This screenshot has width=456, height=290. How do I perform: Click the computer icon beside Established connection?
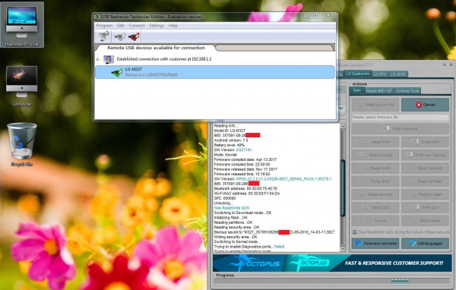pyautogui.click(x=109, y=59)
